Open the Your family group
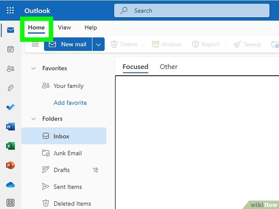 point(64,86)
